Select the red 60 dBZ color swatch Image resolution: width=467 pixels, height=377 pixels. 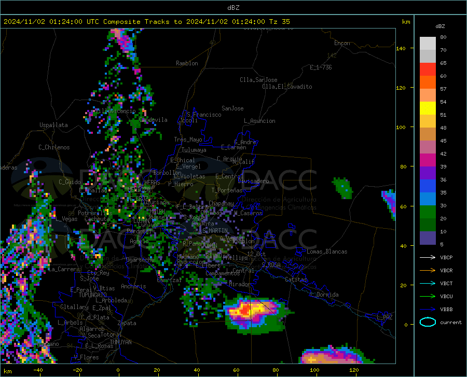pyautogui.click(x=428, y=69)
